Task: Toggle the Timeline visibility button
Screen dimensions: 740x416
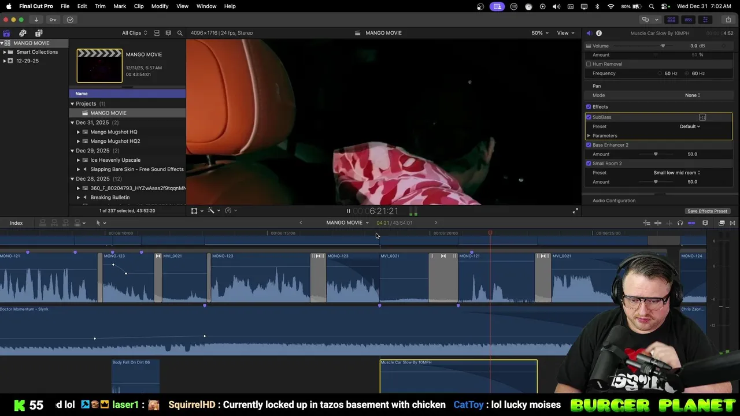Action: 688,20
